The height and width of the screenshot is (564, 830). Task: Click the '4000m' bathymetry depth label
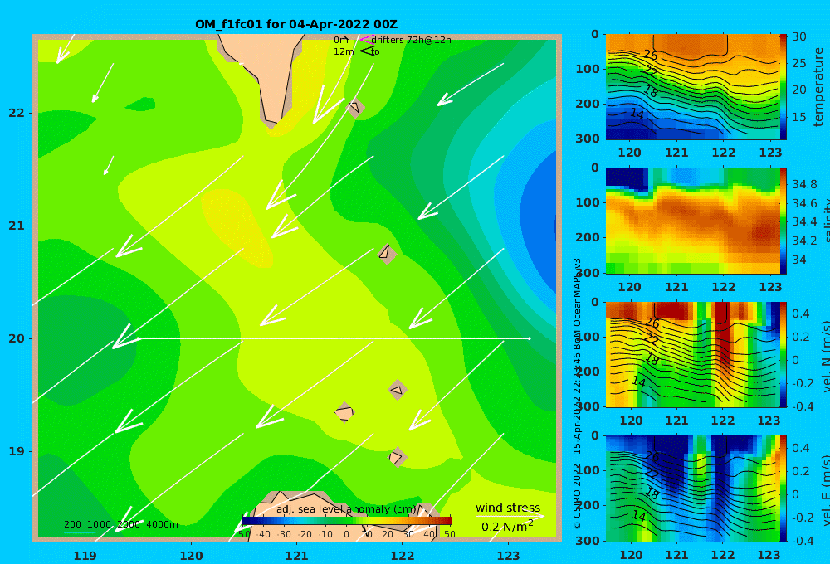[x=162, y=524]
